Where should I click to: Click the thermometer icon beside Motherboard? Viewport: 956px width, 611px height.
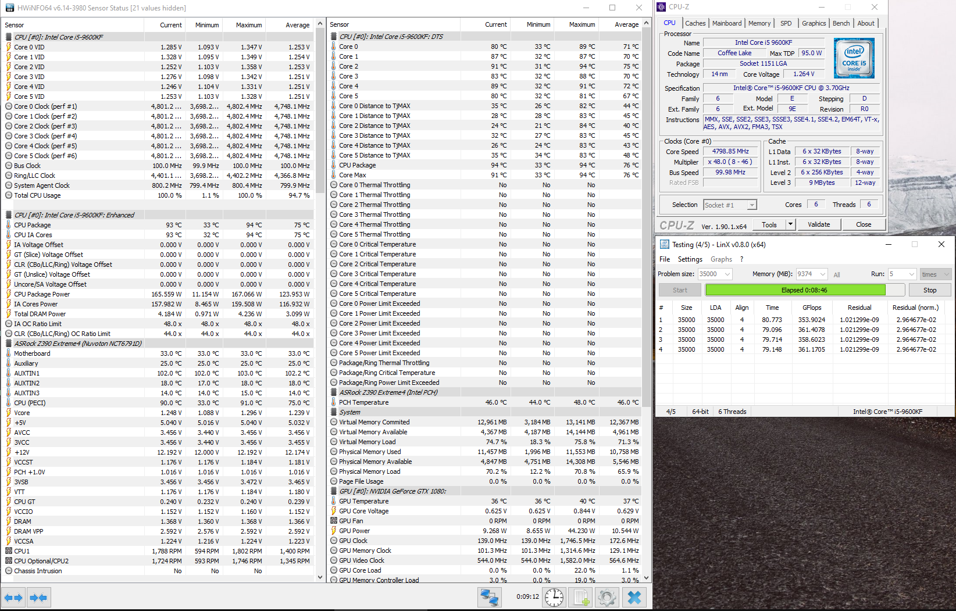[9, 353]
